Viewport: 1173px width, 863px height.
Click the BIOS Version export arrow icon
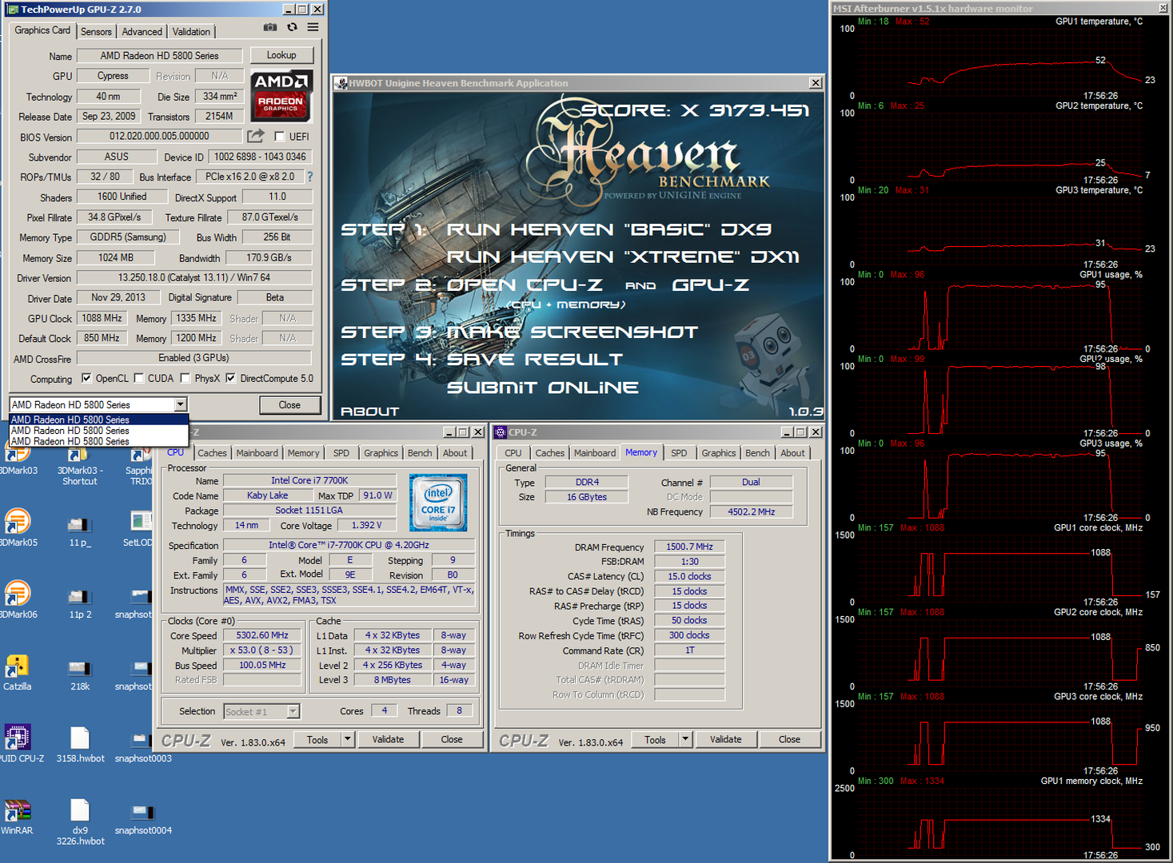click(256, 136)
